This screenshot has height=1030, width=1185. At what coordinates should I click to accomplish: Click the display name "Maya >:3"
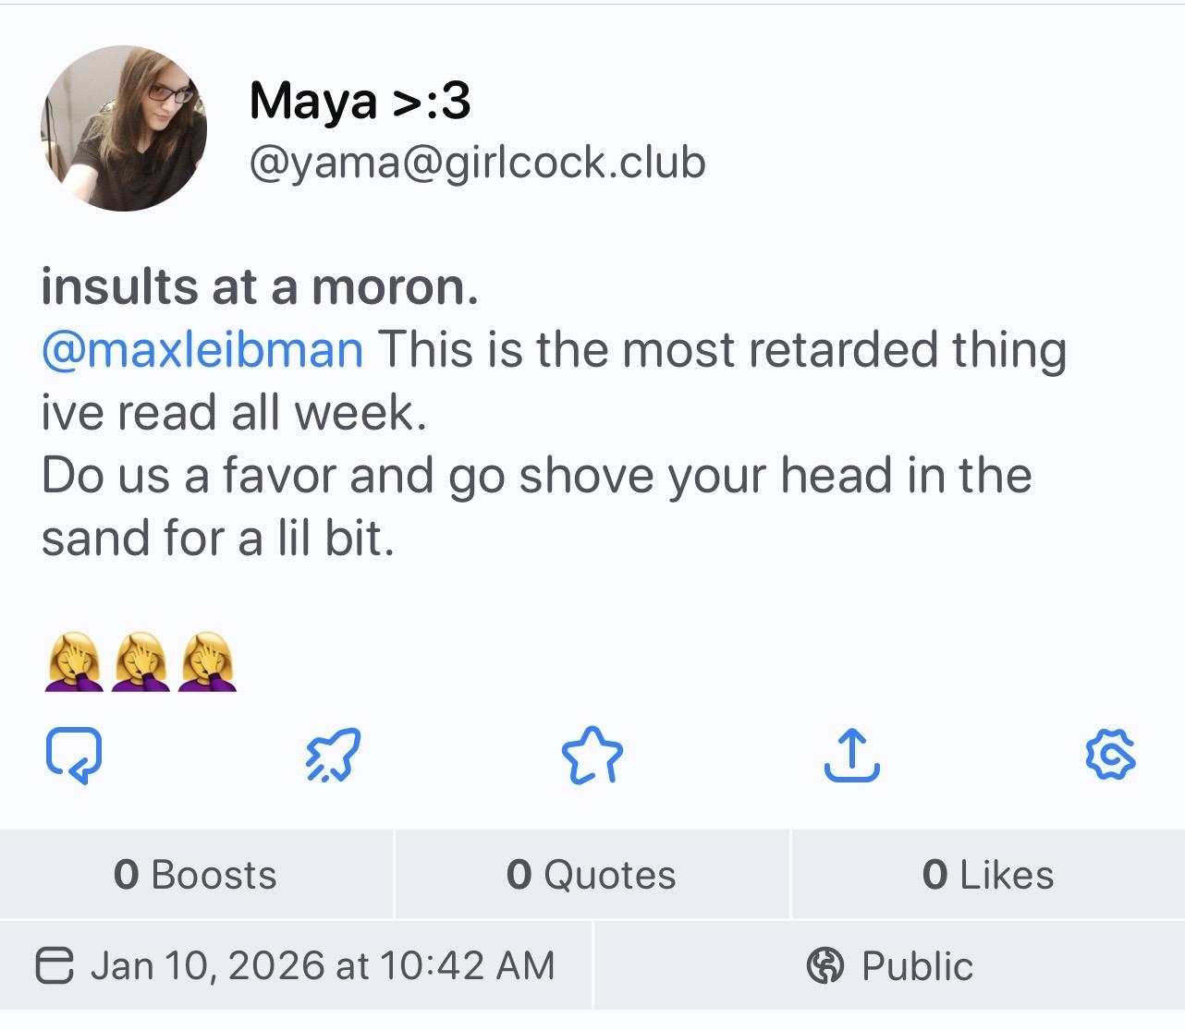pos(360,100)
